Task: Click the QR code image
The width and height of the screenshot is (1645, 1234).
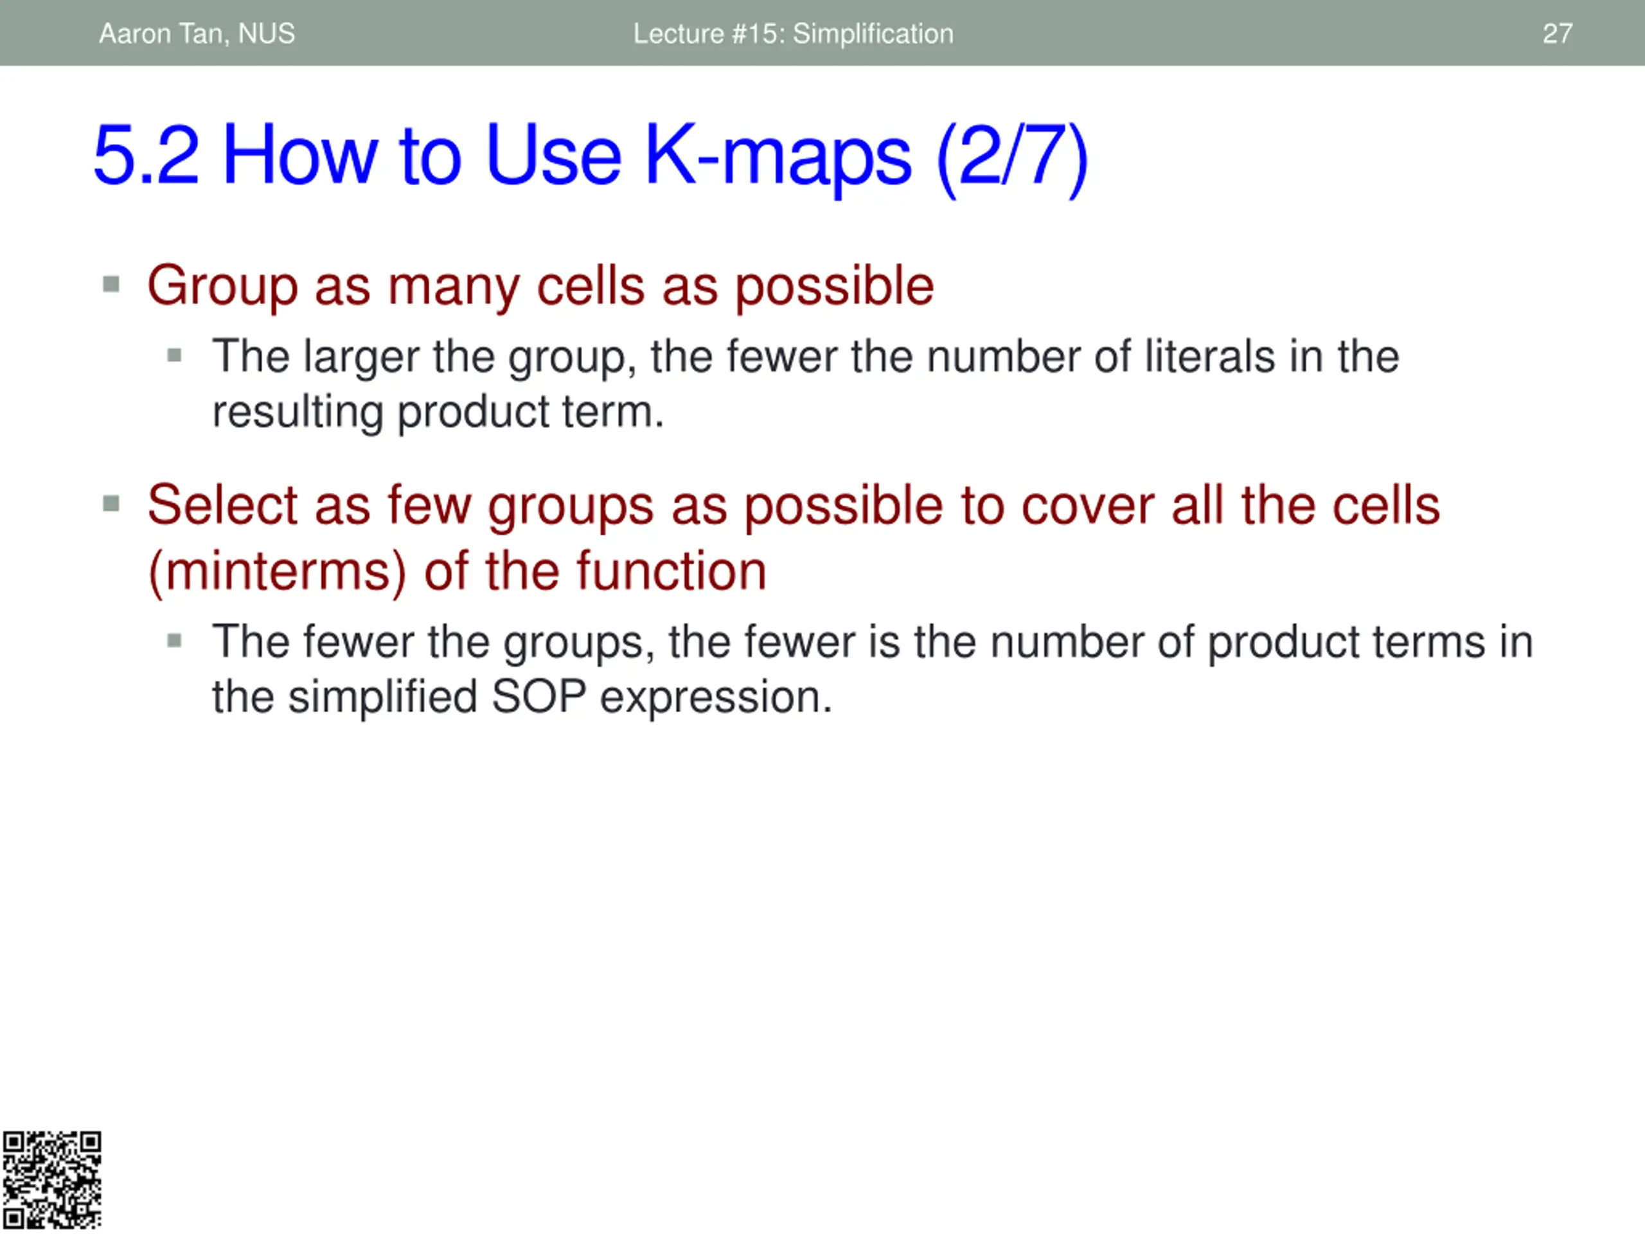Action: click(x=51, y=1181)
